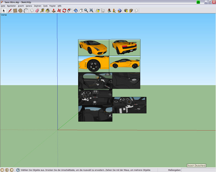Click the help question mark status icon
This screenshot has width=216, height=172.
tap(18, 170)
